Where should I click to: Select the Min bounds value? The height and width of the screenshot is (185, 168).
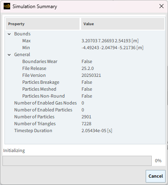tap(112, 48)
